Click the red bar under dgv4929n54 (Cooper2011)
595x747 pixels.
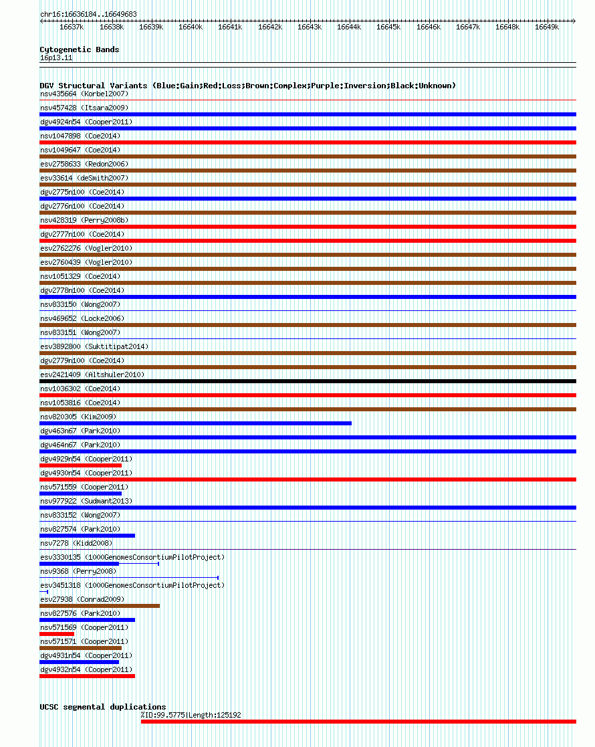[80, 465]
